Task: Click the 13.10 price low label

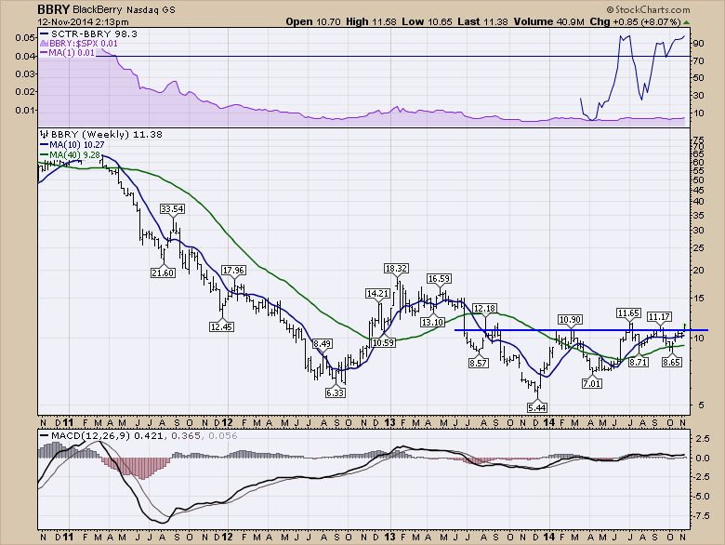Action: pos(432,322)
